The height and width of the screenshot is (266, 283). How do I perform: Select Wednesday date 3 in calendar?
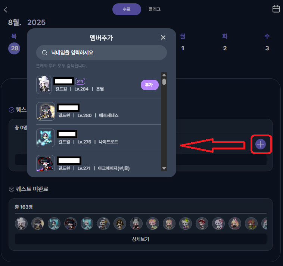[267, 48]
